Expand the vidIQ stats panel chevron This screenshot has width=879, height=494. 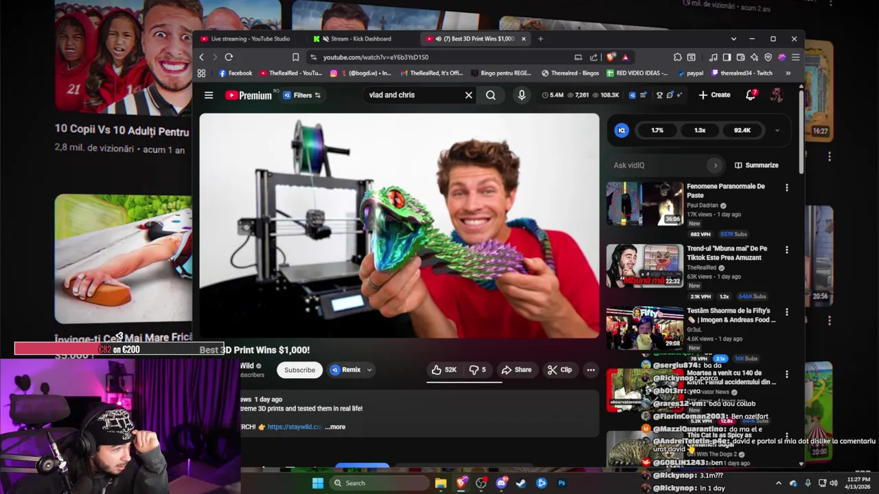[777, 130]
